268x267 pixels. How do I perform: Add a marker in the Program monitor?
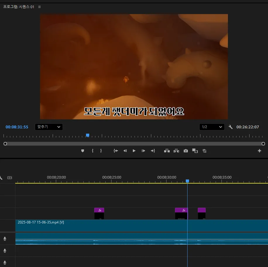(x=83, y=151)
